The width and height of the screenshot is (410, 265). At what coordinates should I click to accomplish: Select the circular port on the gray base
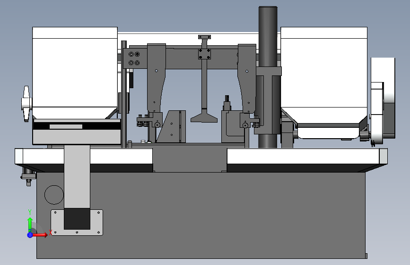pos(54,195)
